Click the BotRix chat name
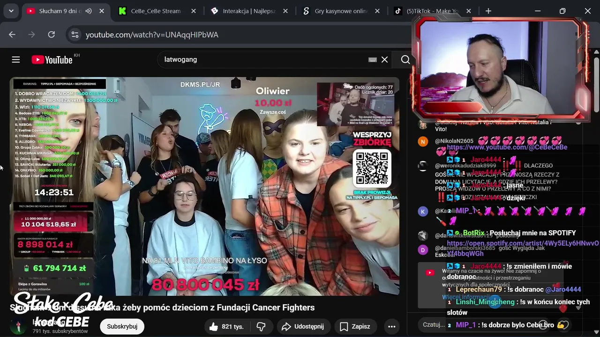Image resolution: width=600 pixels, height=337 pixels. point(474,233)
